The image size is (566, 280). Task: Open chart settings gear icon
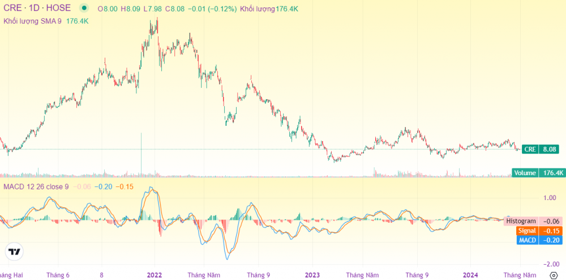554,275
